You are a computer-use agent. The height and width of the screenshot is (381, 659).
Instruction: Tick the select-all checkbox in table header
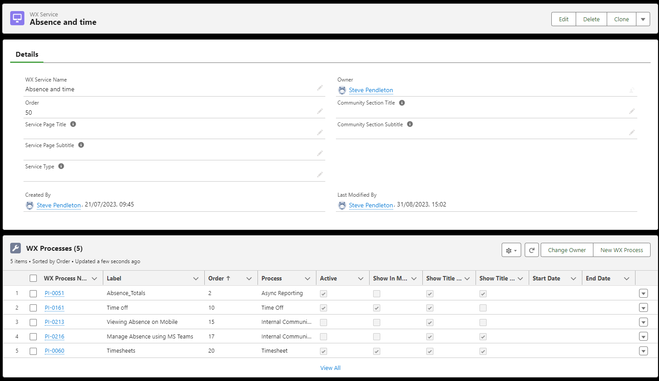click(33, 278)
